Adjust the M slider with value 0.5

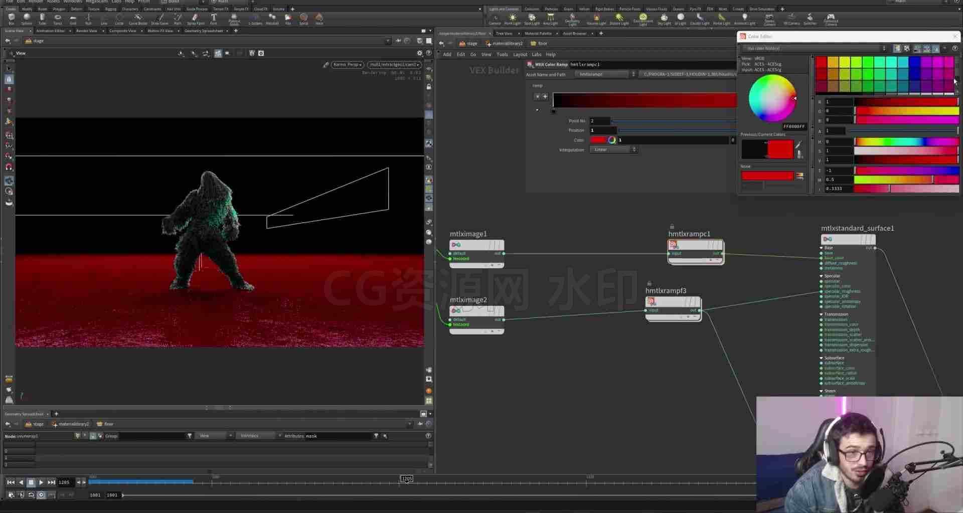907,180
